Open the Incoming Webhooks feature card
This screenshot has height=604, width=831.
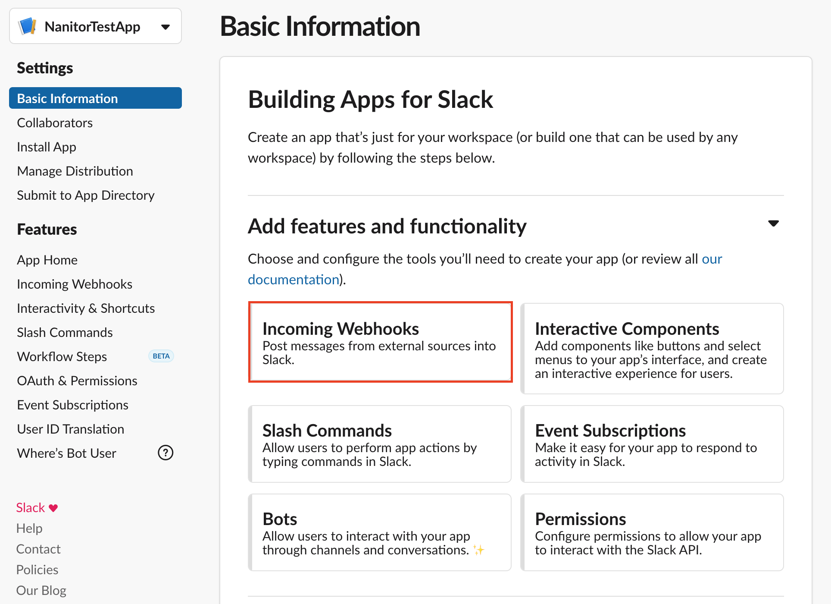pyautogui.click(x=380, y=342)
